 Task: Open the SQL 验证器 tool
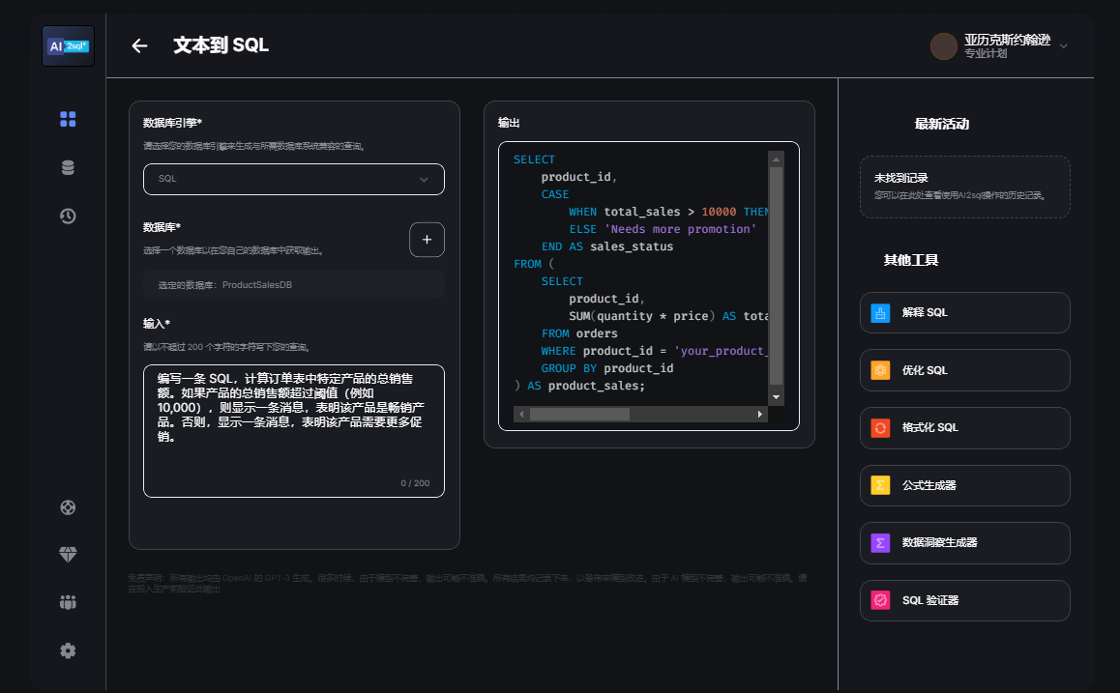(965, 600)
